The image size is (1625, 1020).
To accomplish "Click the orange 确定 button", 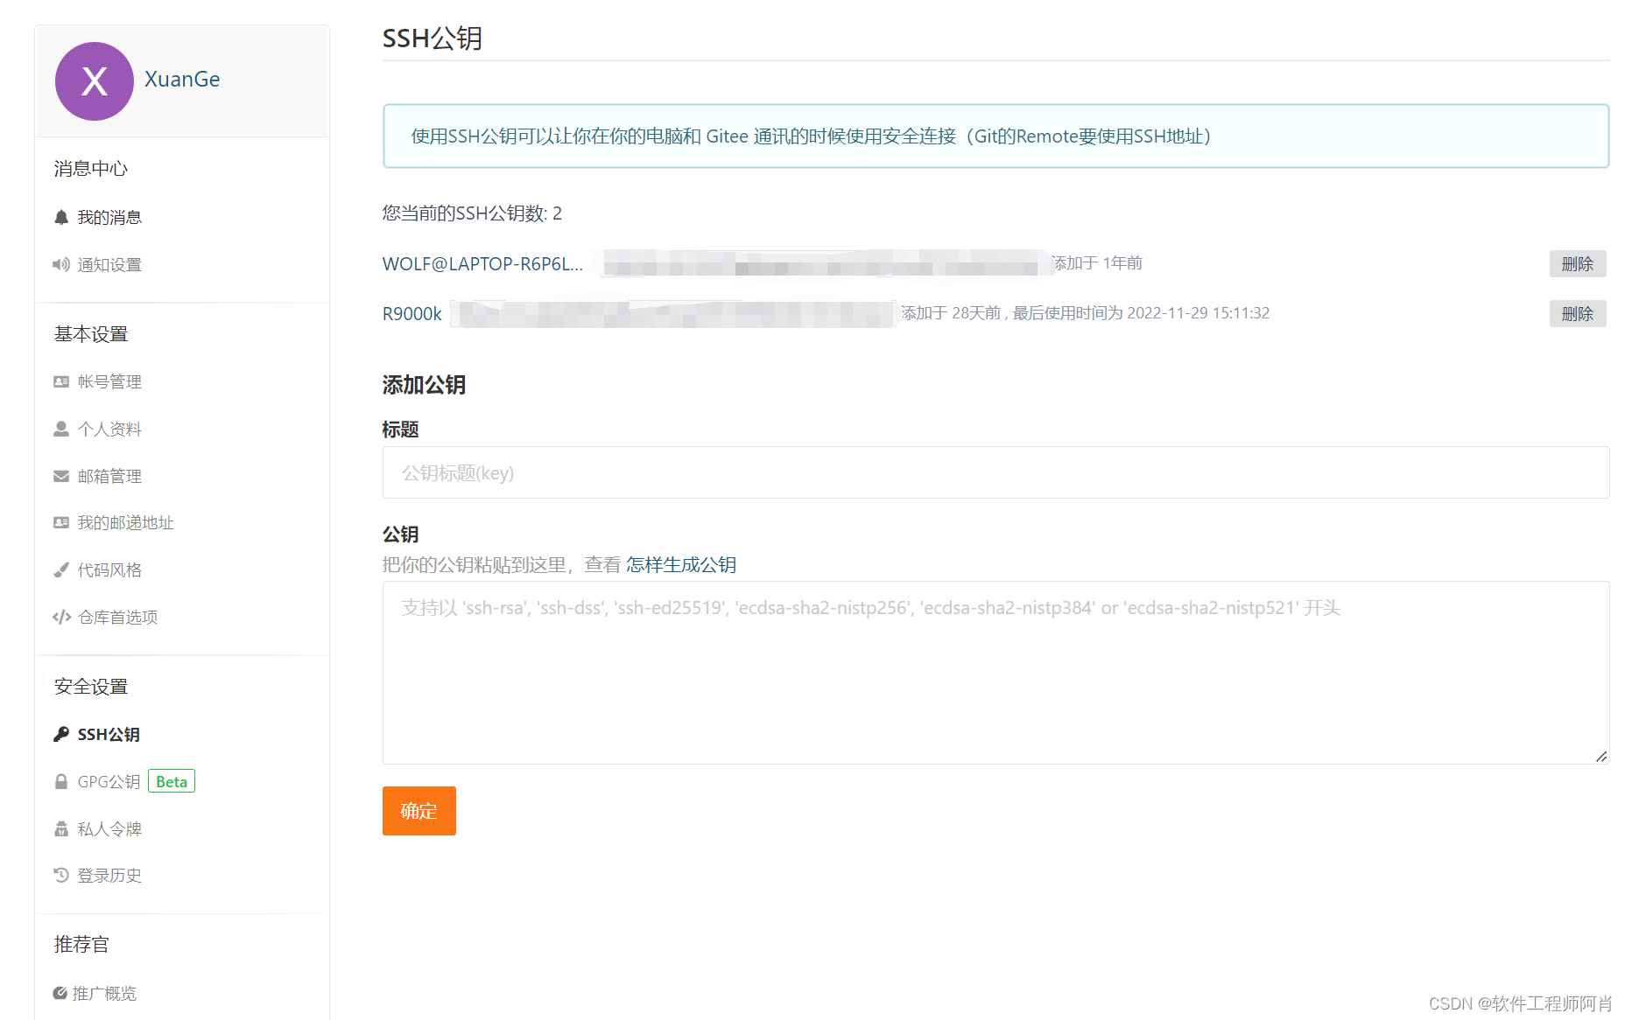I will (x=419, y=811).
